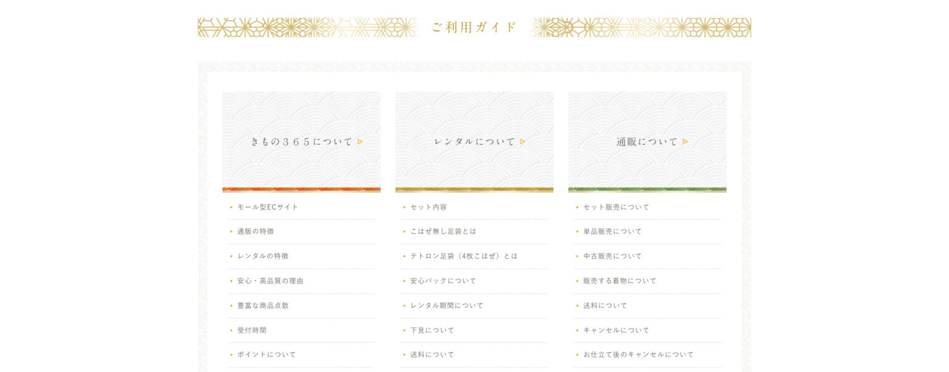
Task: Click the arrow icon beside レンタルについて
Action: 522,142
